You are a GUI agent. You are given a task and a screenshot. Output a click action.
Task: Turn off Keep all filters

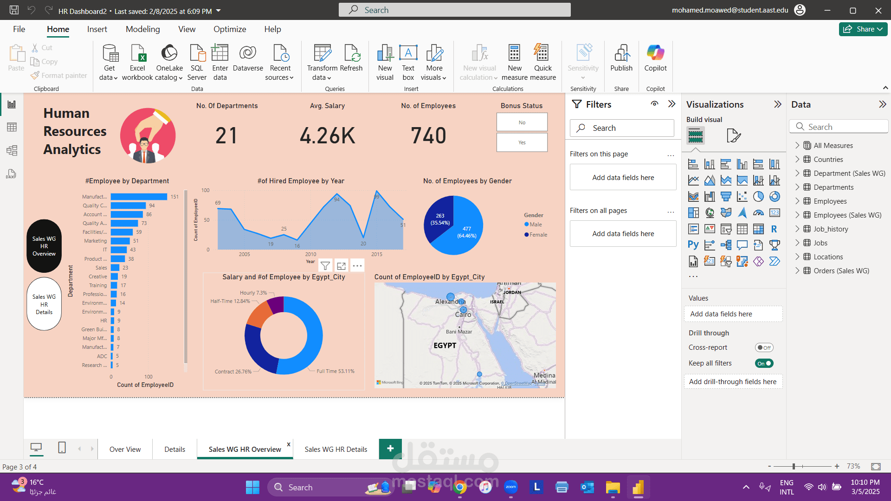(764, 363)
